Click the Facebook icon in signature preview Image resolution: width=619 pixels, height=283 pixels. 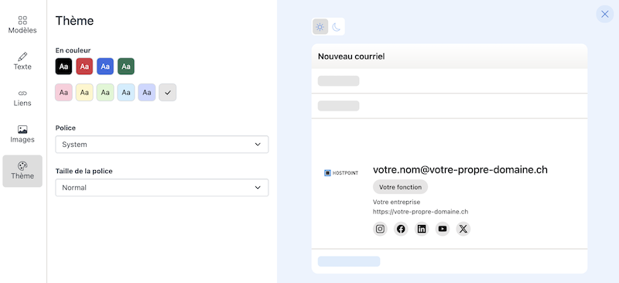click(x=401, y=229)
